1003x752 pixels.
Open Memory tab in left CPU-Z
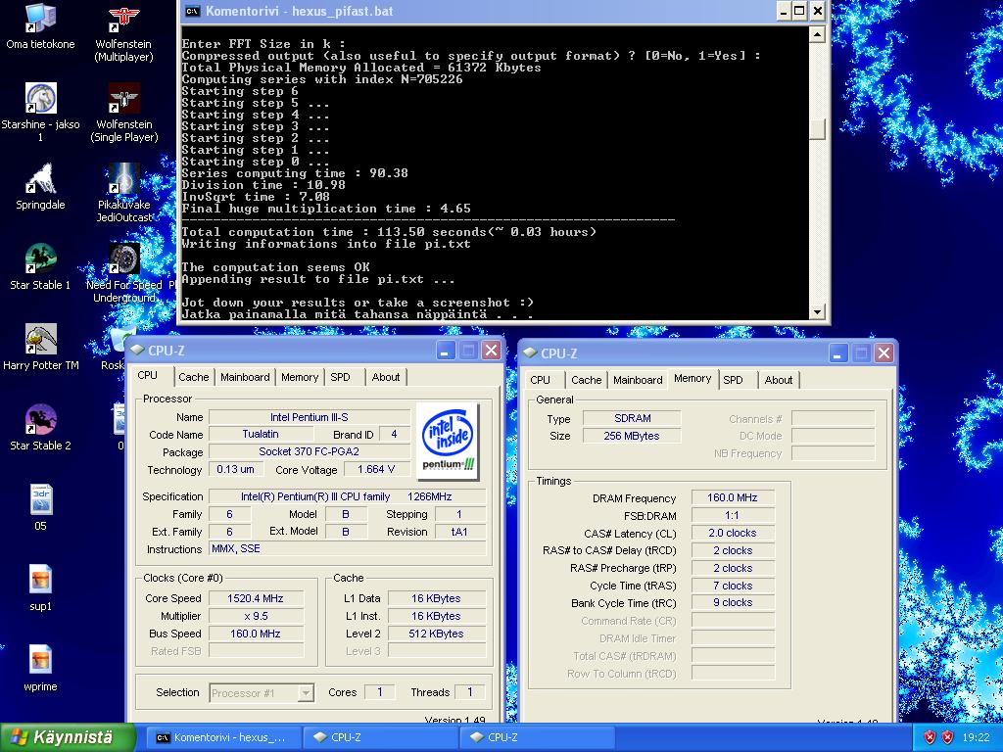coord(300,377)
